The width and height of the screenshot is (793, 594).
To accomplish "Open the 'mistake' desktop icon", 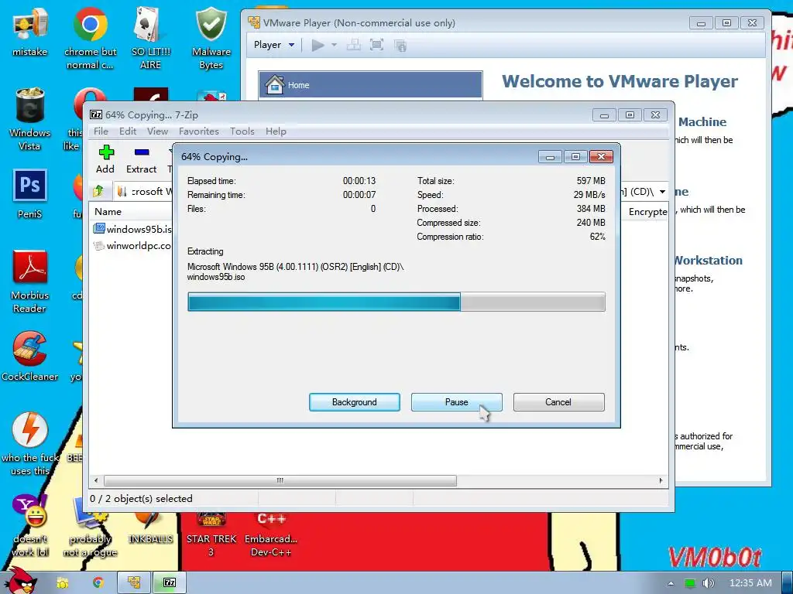I will click(x=30, y=32).
